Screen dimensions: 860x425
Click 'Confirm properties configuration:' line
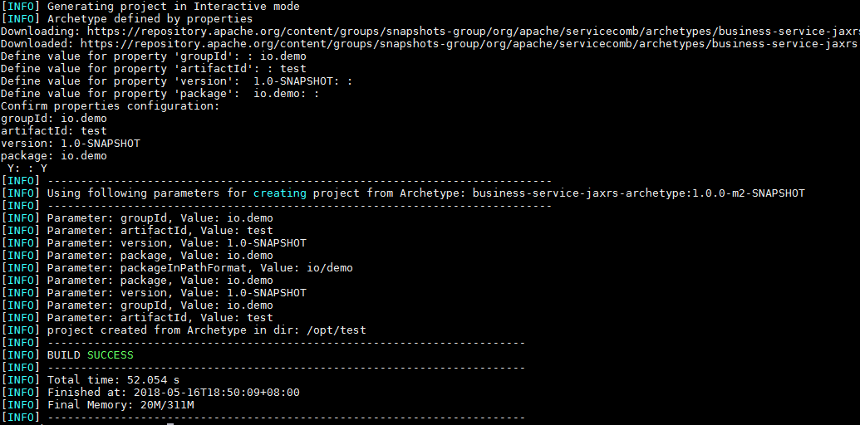[x=110, y=105]
